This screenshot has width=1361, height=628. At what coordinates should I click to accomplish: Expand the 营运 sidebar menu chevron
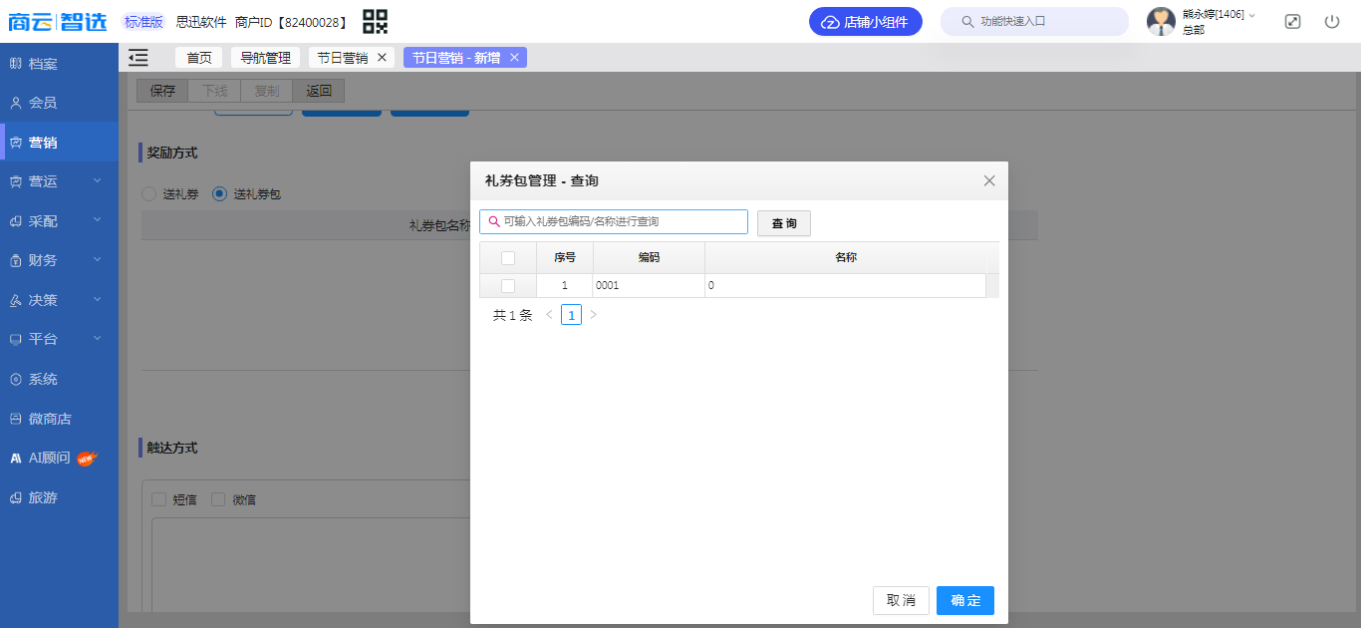click(x=98, y=181)
